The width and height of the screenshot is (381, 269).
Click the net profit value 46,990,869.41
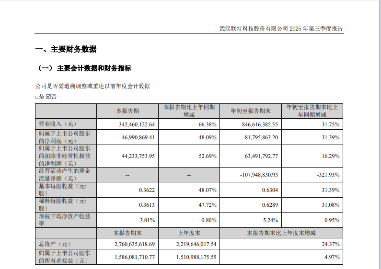[x=137, y=137]
